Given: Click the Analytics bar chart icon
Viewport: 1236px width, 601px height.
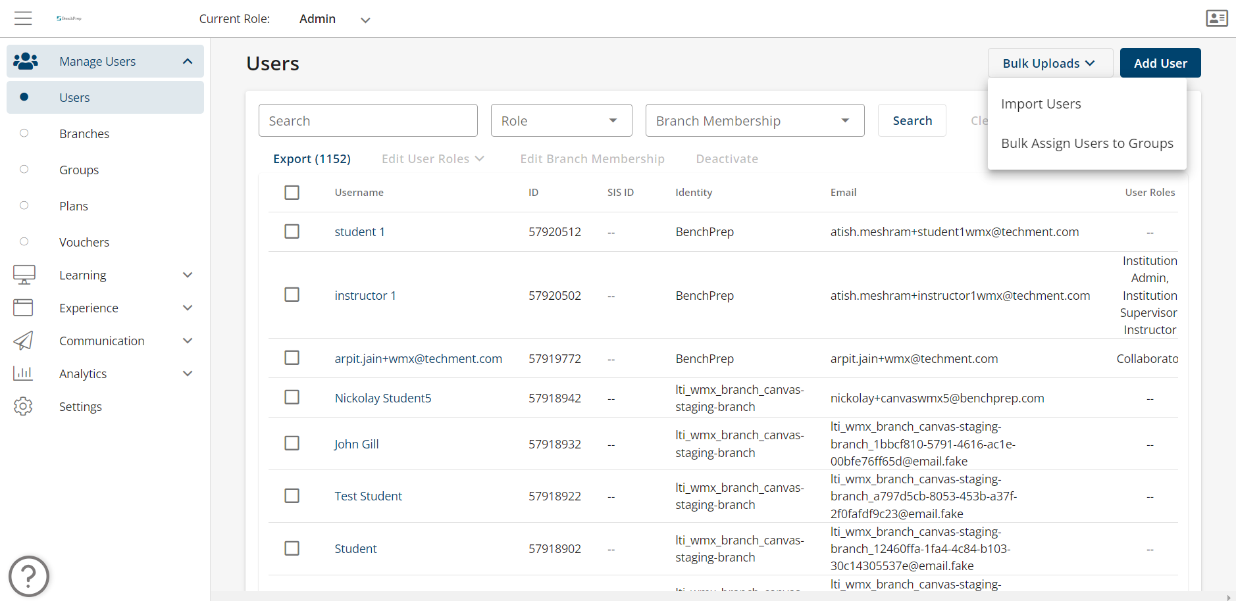Looking at the screenshot, I should pyautogui.click(x=23, y=373).
